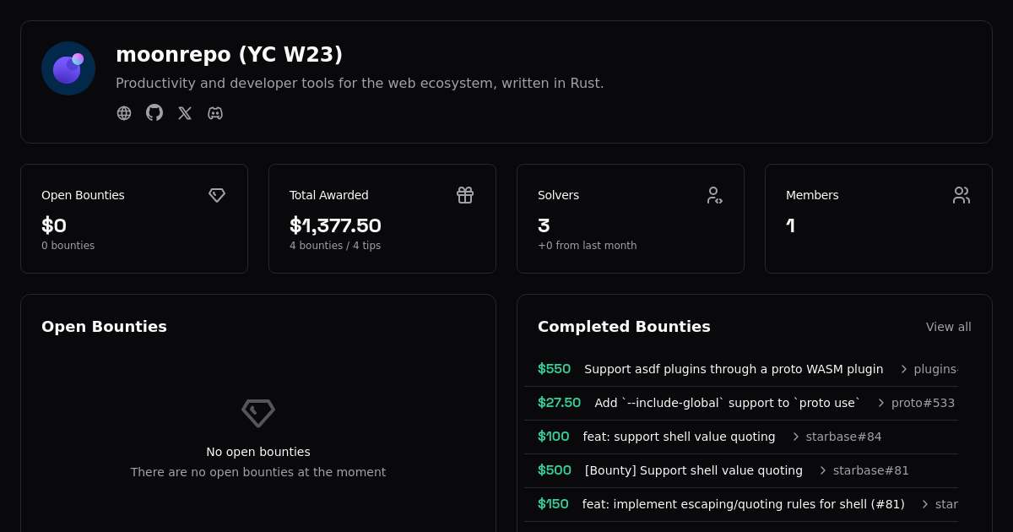The width and height of the screenshot is (1013, 532).
Task: Click the solver person icon on Solvers card
Action: tap(714, 195)
